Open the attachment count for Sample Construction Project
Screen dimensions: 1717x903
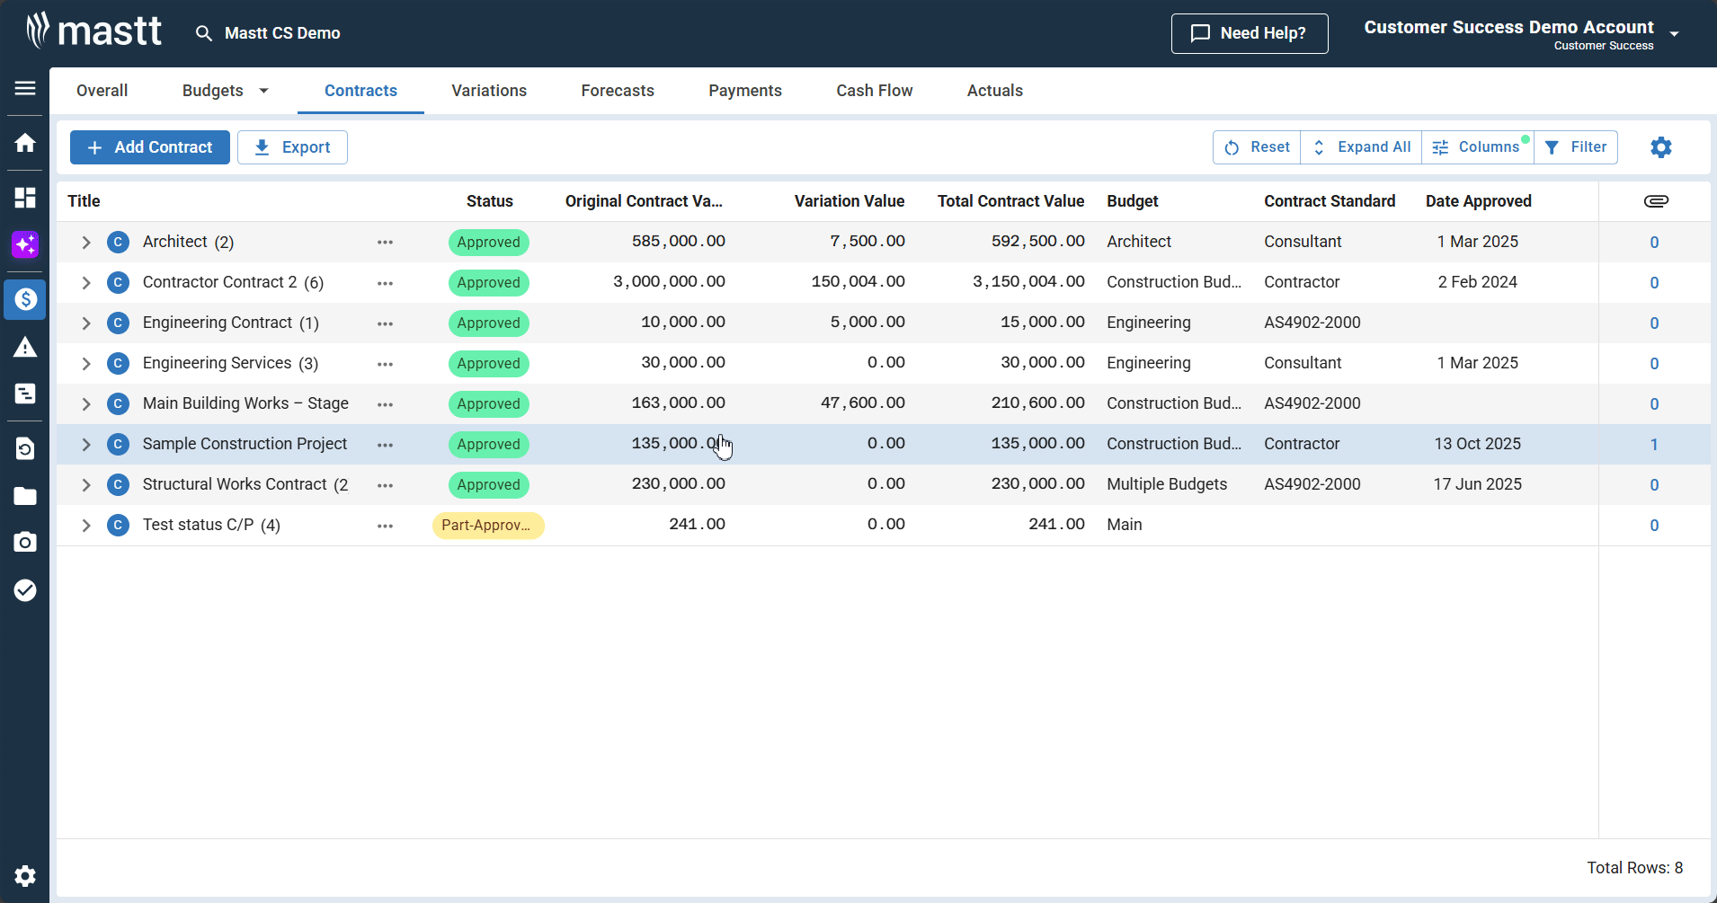click(1653, 445)
